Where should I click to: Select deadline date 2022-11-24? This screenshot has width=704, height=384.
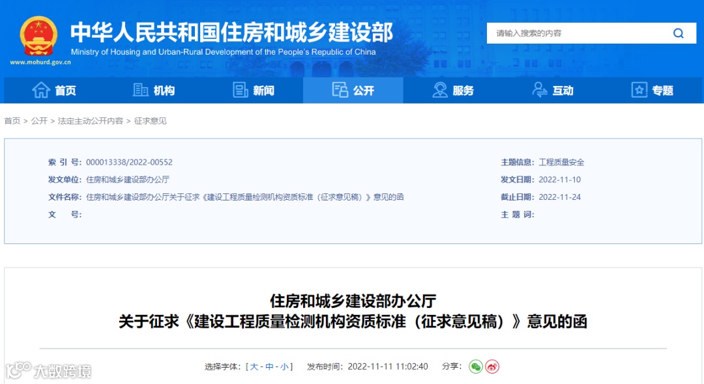pos(559,197)
